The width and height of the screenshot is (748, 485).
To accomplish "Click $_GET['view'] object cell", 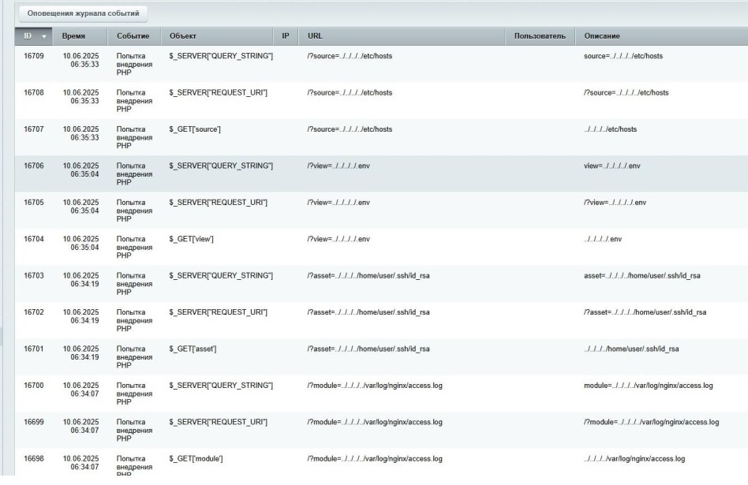I will point(192,238).
